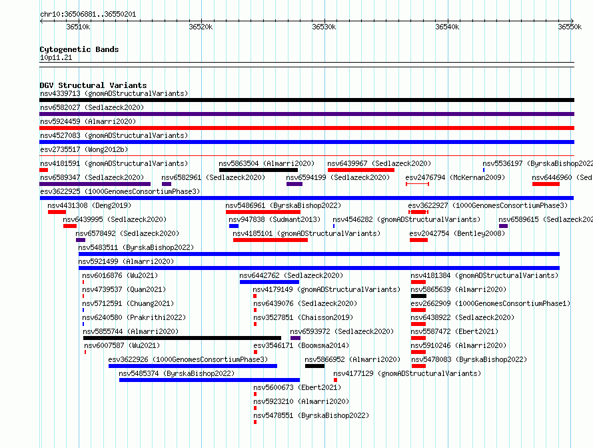Select purple bar of nsv6589347
The width and height of the screenshot is (593, 448).
click(x=95, y=184)
